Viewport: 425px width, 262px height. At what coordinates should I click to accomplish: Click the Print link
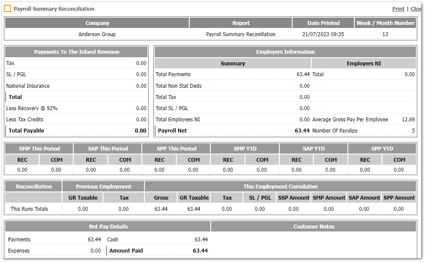[398, 9]
